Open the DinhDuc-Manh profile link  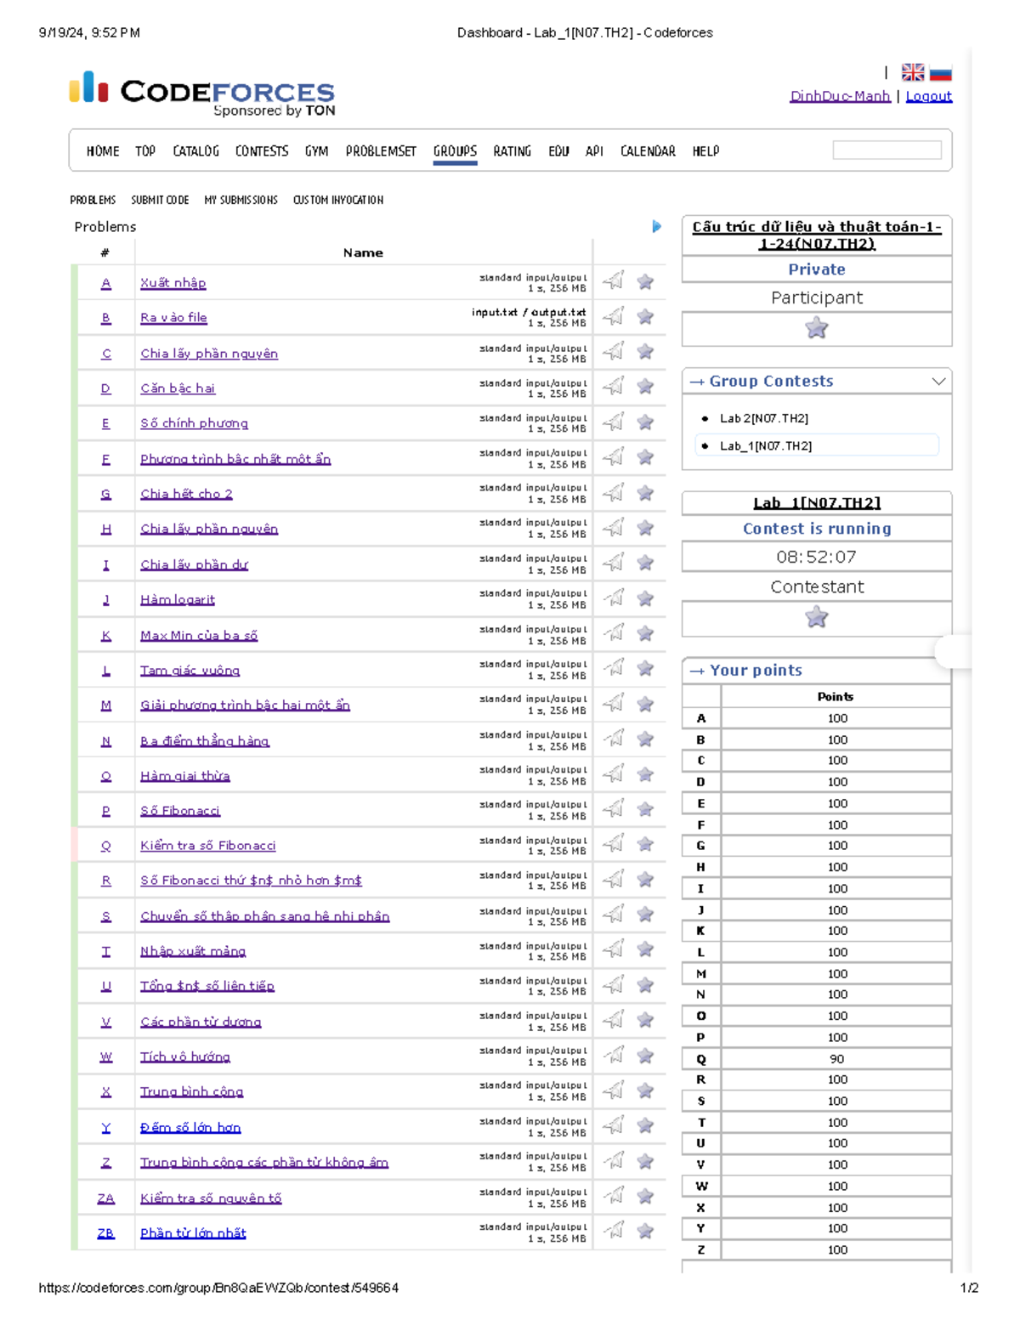[x=840, y=96]
